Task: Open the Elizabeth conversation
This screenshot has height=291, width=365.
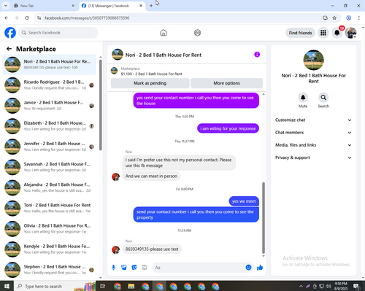Action: click(49, 126)
